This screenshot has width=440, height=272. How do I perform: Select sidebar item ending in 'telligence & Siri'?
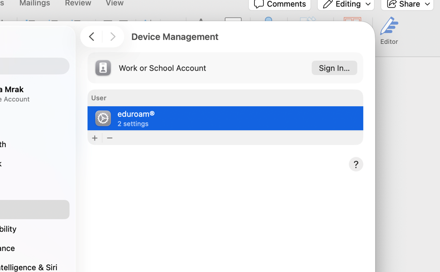coord(29,267)
